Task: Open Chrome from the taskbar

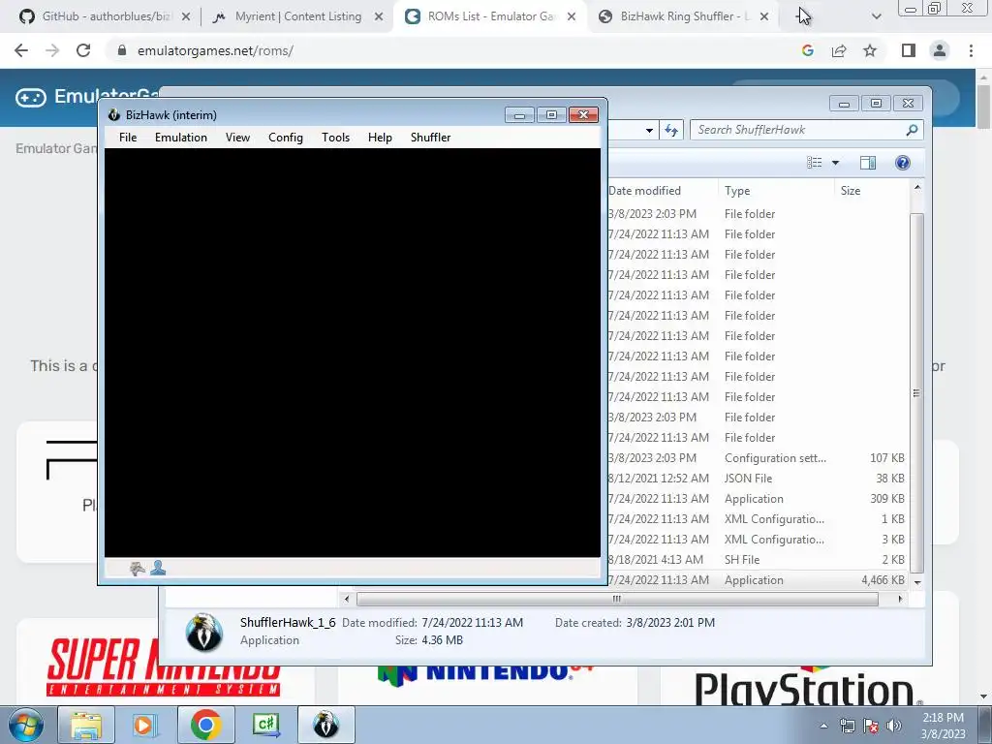Action: coord(205,725)
